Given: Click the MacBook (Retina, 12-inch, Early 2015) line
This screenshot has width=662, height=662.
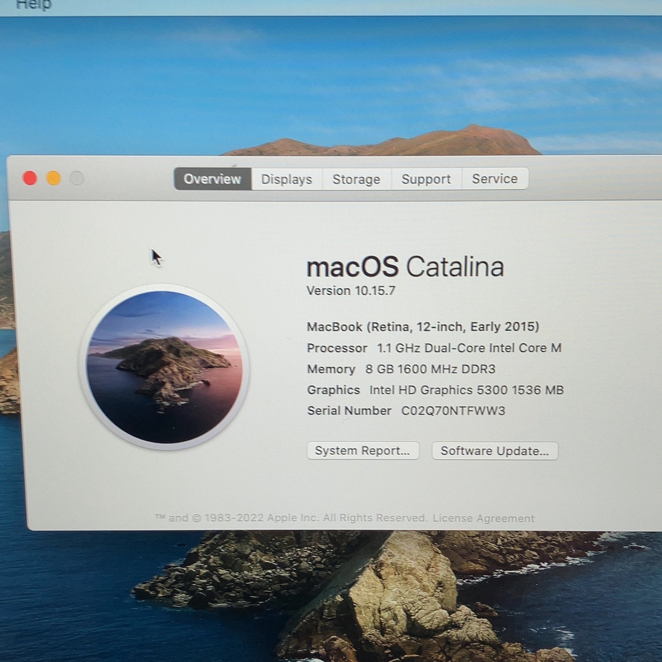Looking at the screenshot, I should pyautogui.click(x=423, y=327).
